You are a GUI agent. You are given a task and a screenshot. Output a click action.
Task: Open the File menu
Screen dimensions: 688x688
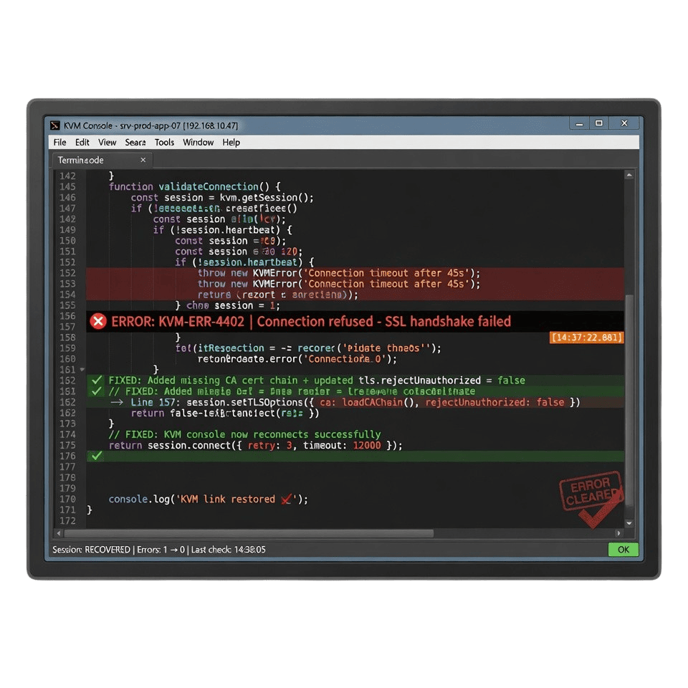[59, 142]
